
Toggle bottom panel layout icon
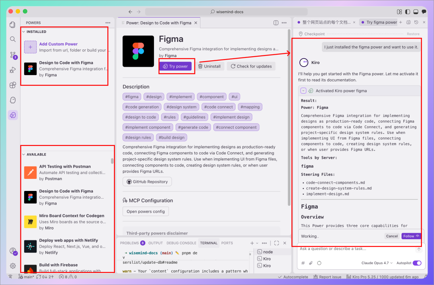[416, 12]
